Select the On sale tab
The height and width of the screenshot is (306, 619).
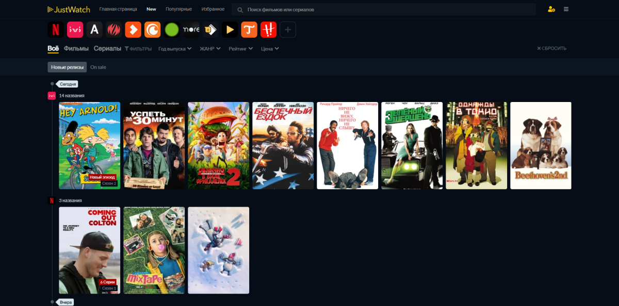[x=98, y=67]
